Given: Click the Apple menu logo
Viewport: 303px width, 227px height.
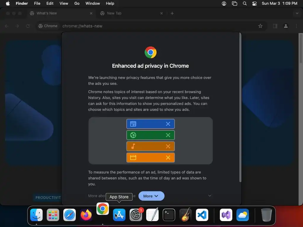Looking at the screenshot, I should [8, 4].
